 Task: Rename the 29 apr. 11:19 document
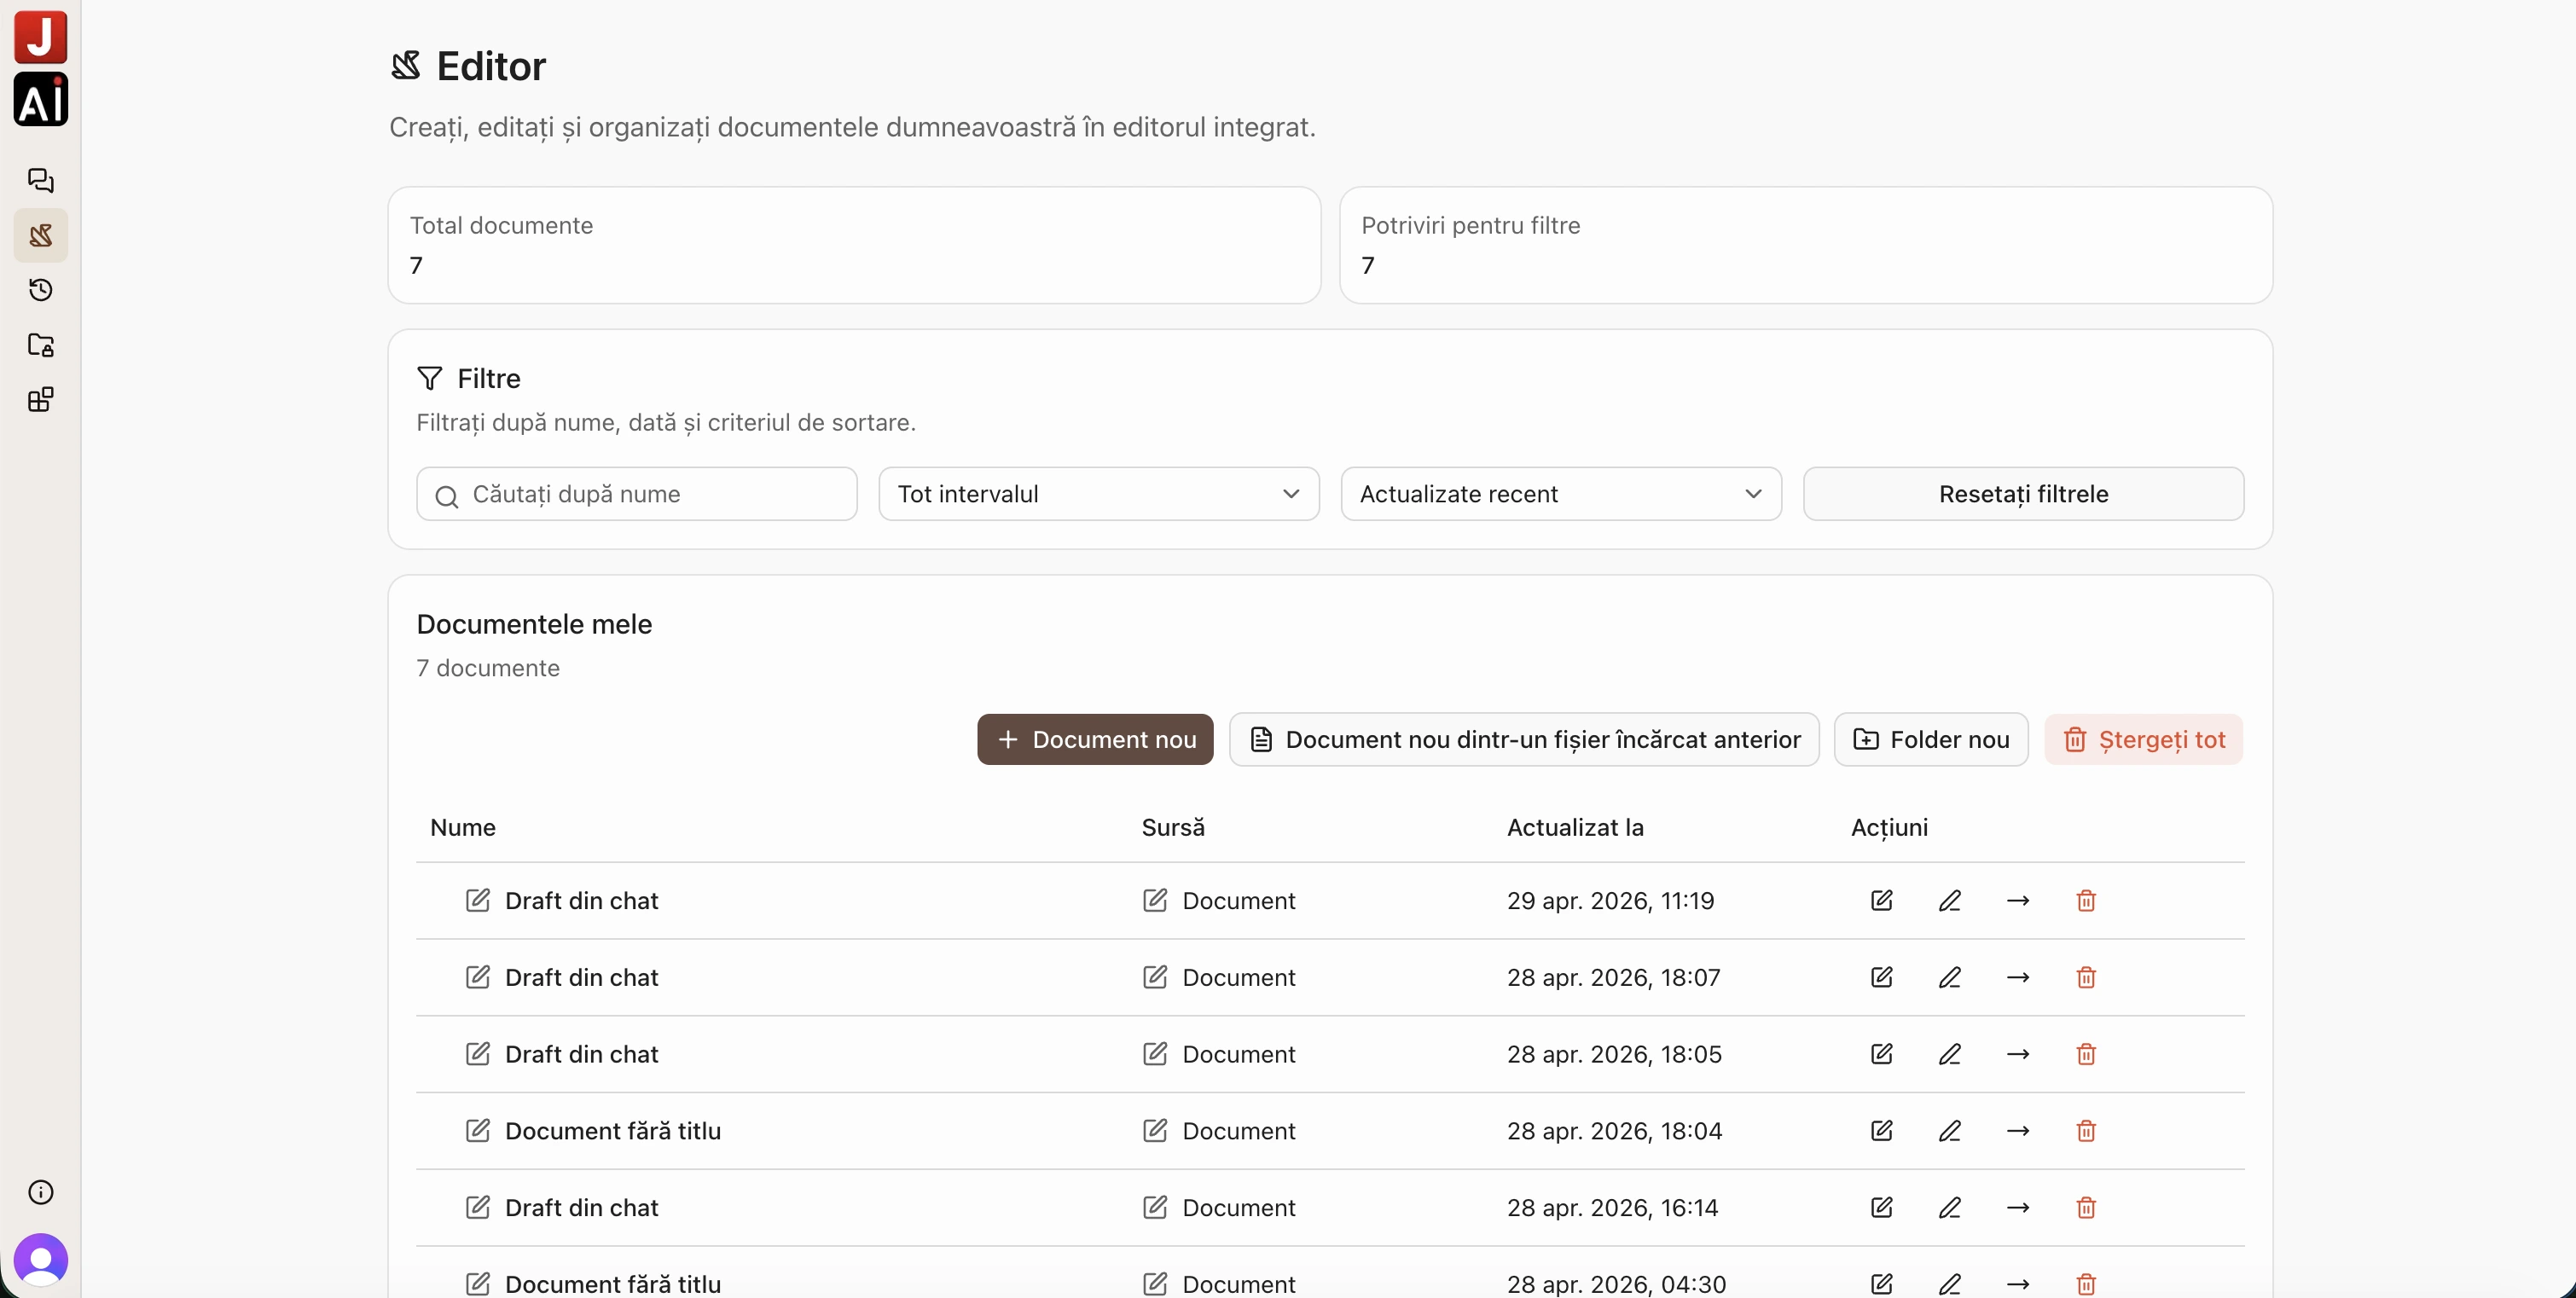(x=1949, y=900)
